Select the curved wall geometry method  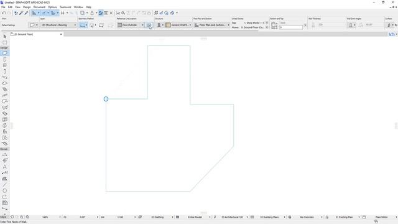click(x=92, y=25)
